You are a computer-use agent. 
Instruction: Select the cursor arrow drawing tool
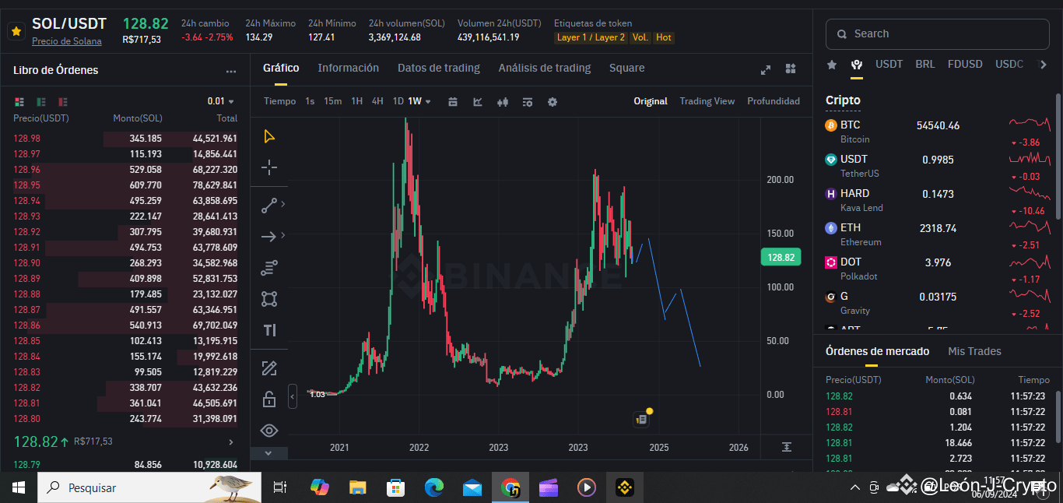269,137
